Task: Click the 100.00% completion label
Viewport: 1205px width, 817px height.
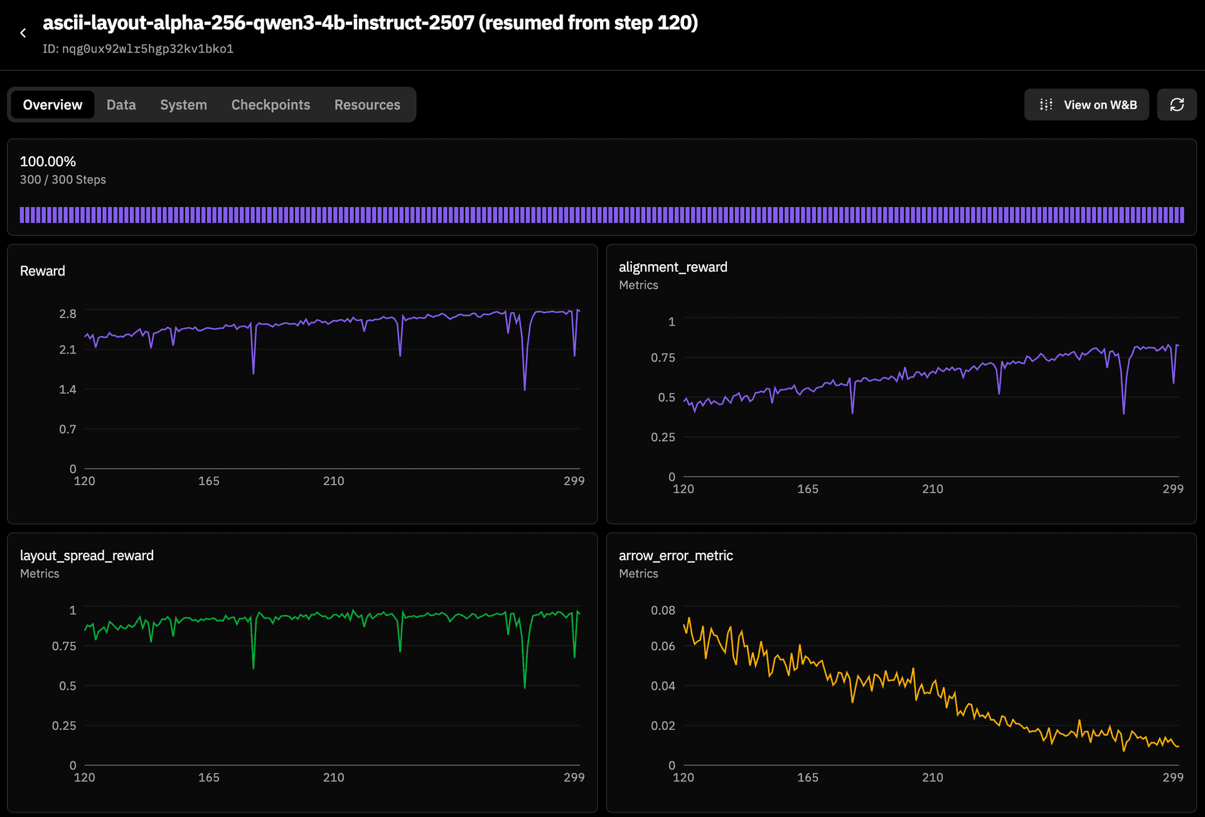Action: [x=48, y=162]
